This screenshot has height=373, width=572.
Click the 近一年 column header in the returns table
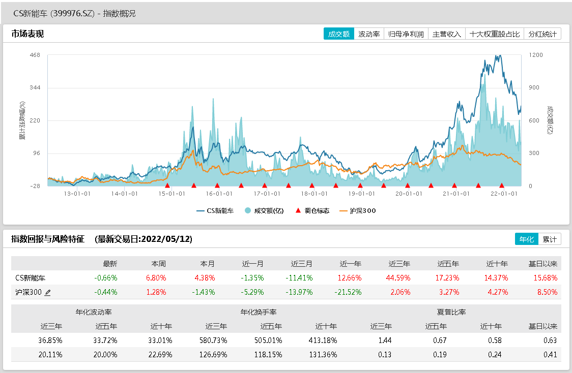[x=350, y=264]
